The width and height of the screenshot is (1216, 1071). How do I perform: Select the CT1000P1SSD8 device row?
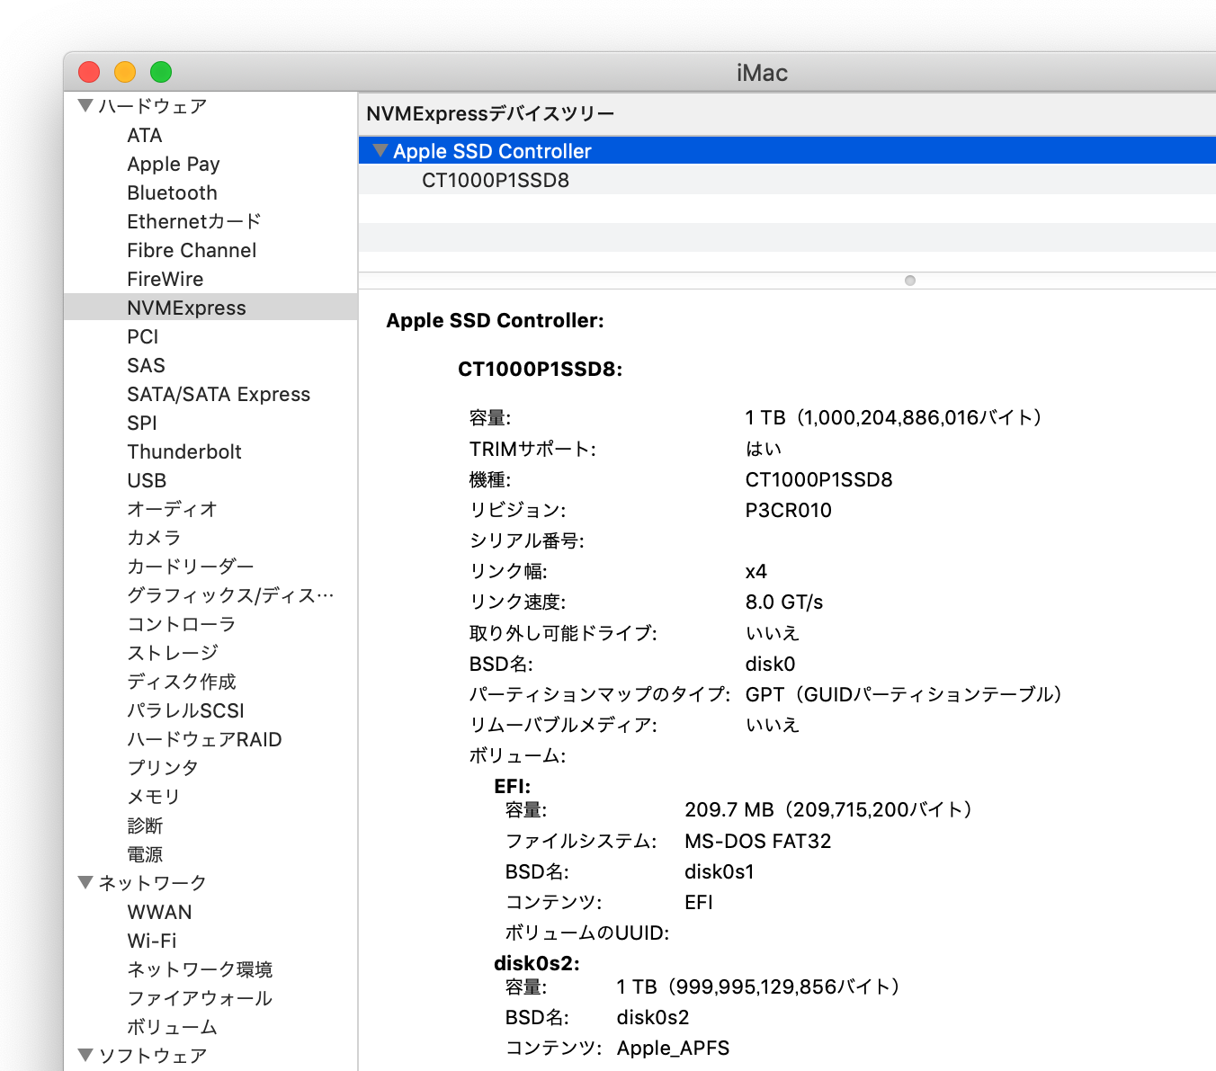pyautogui.click(x=787, y=180)
